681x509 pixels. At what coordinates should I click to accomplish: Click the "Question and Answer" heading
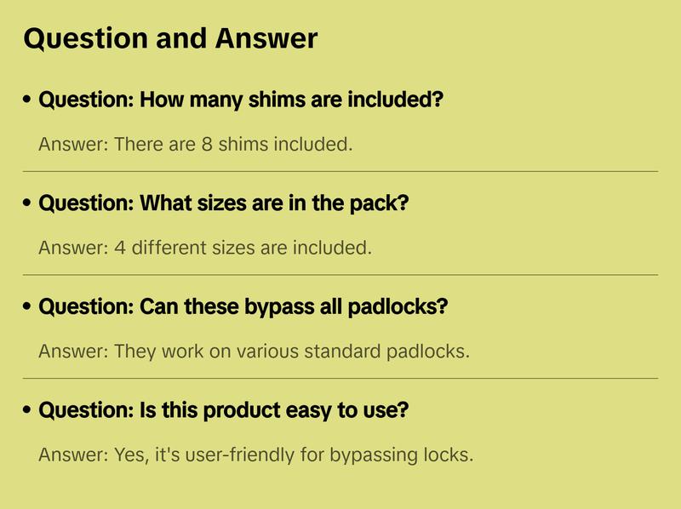pos(170,38)
